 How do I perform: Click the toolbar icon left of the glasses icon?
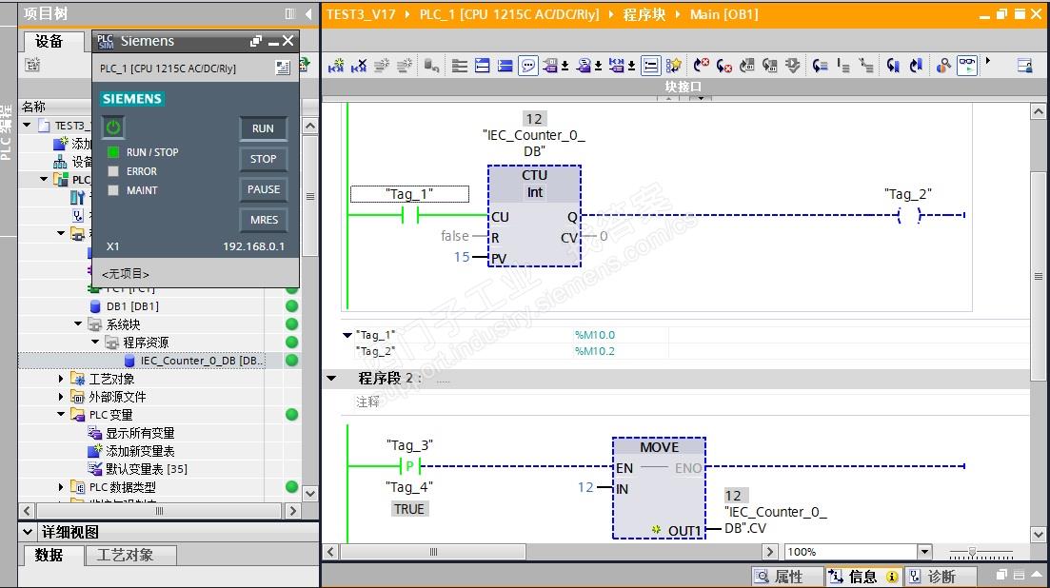[x=943, y=65]
